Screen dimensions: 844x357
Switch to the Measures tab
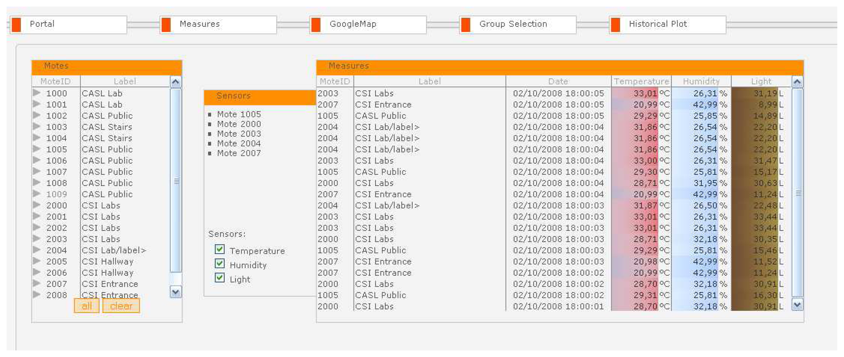218,25
